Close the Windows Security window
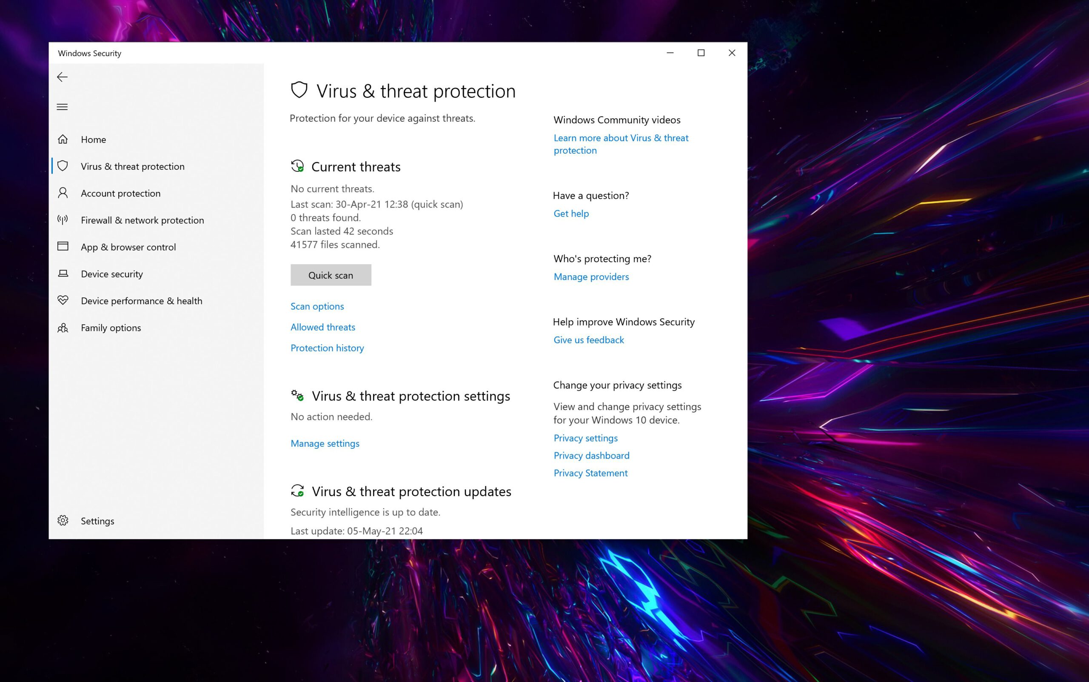Viewport: 1089px width, 682px height. coord(731,53)
